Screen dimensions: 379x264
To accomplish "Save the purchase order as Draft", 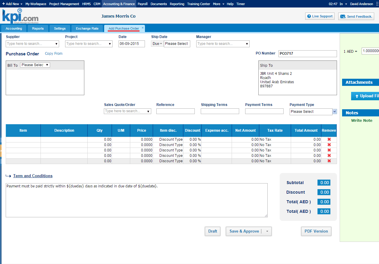I will point(213,231).
